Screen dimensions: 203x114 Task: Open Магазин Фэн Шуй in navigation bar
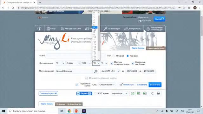pyautogui.click(x=70, y=28)
